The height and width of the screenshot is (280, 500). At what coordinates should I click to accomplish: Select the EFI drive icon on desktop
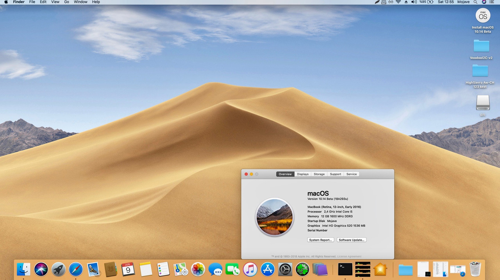483,102
